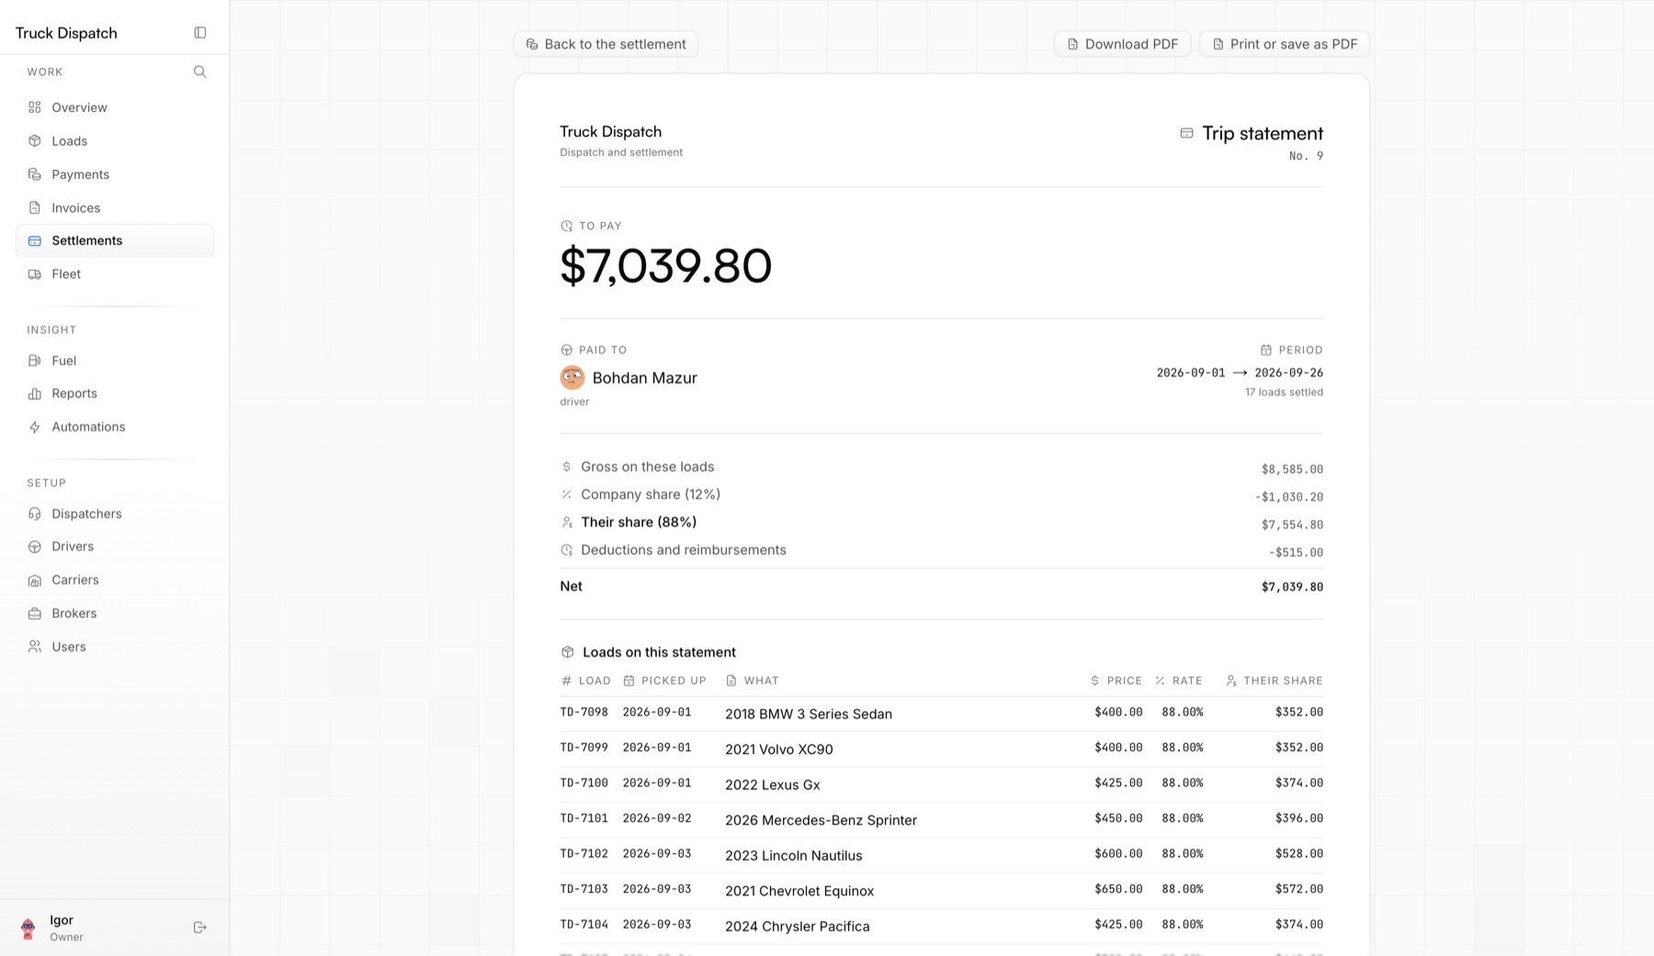Image resolution: width=1654 pixels, height=956 pixels.
Task: Select the 2026 Mercedes-Benz Sprinter row
Action: click(x=942, y=820)
